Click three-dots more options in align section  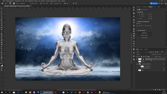[x=152, y=28]
